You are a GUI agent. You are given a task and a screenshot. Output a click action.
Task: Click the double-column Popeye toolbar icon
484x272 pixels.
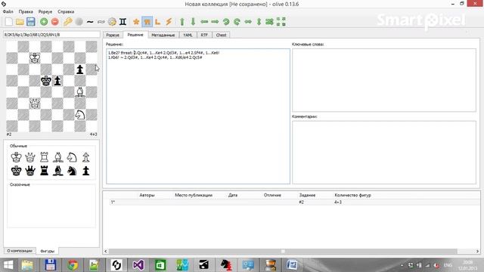(x=123, y=22)
